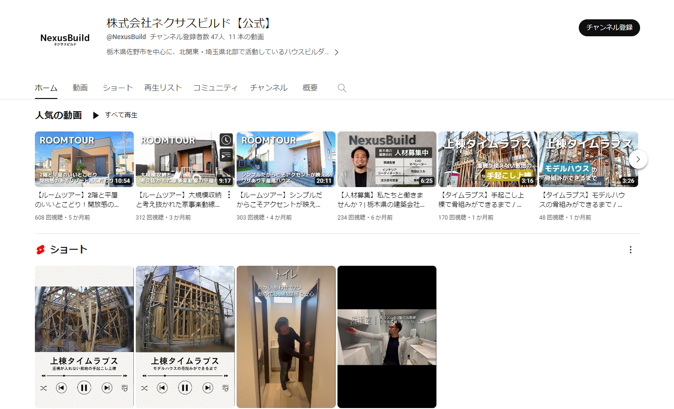Click the 48 回視聴・1 か月前 text
Image resolution: width=674 pixels, height=409 pixels.
pyautogui.click(x=565, y=218)
